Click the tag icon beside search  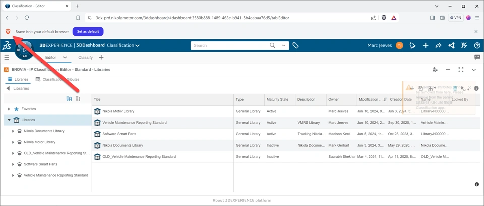296,46
